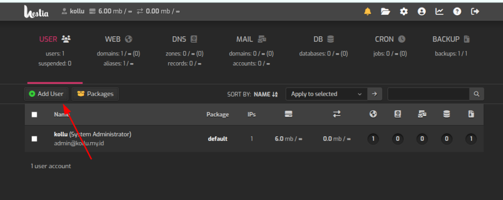Toggle the select-all checkbox in header

click(34, 115)
